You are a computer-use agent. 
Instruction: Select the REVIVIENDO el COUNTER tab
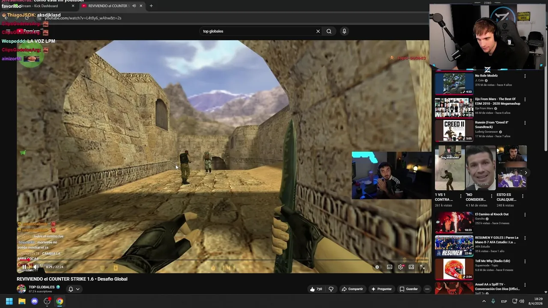[108, 6]
